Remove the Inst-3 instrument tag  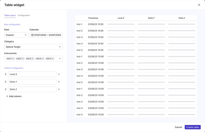click(33, 59)
